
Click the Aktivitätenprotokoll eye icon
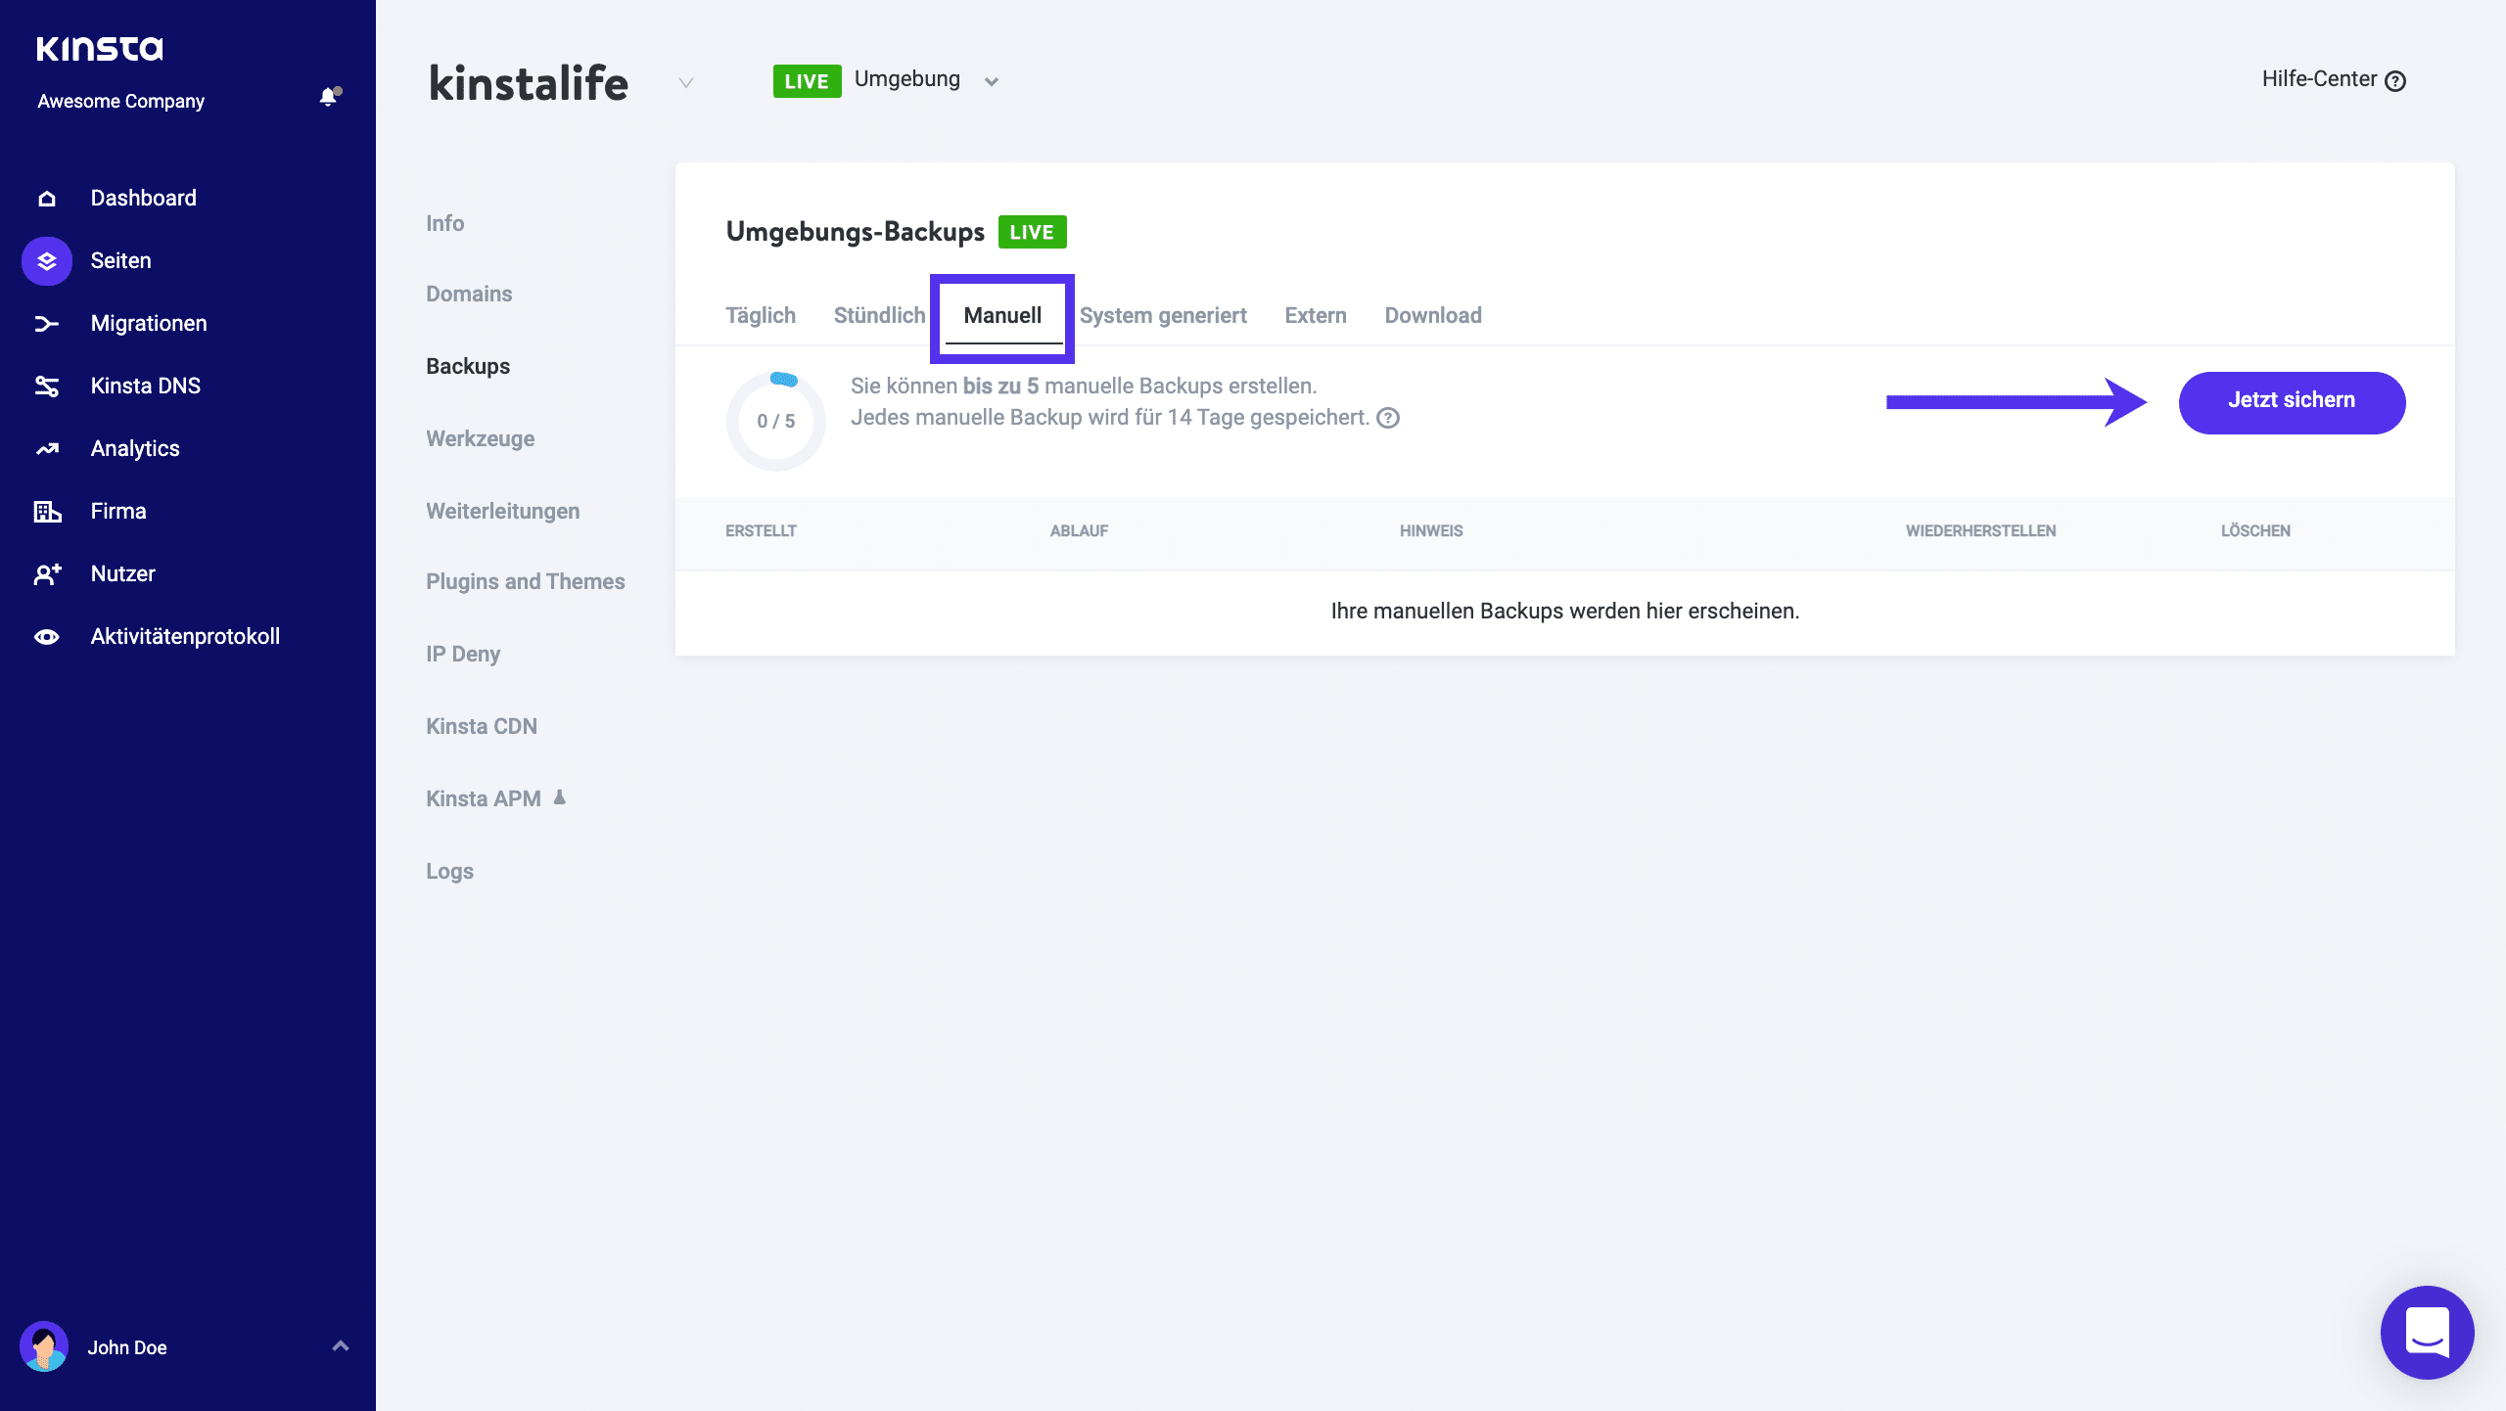46,635
